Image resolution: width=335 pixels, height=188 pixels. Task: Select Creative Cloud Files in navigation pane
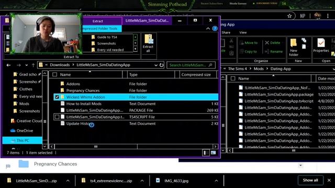pos(26,121)
